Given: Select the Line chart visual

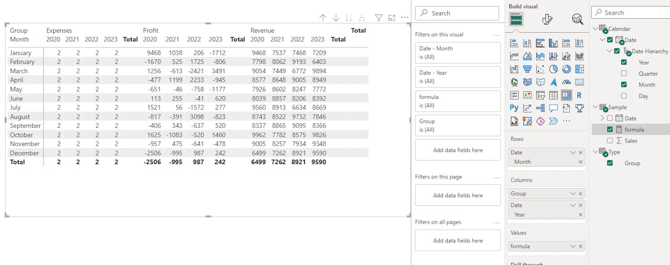Looking at the screenshot, I should pos(514,56).
